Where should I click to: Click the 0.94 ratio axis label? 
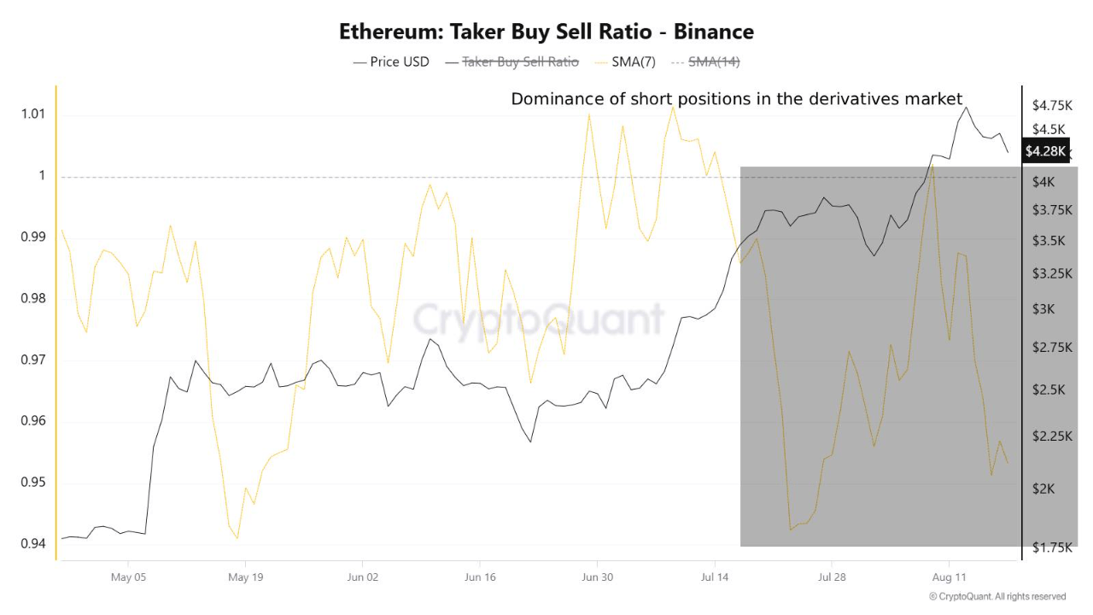click(x=31, y=544)
